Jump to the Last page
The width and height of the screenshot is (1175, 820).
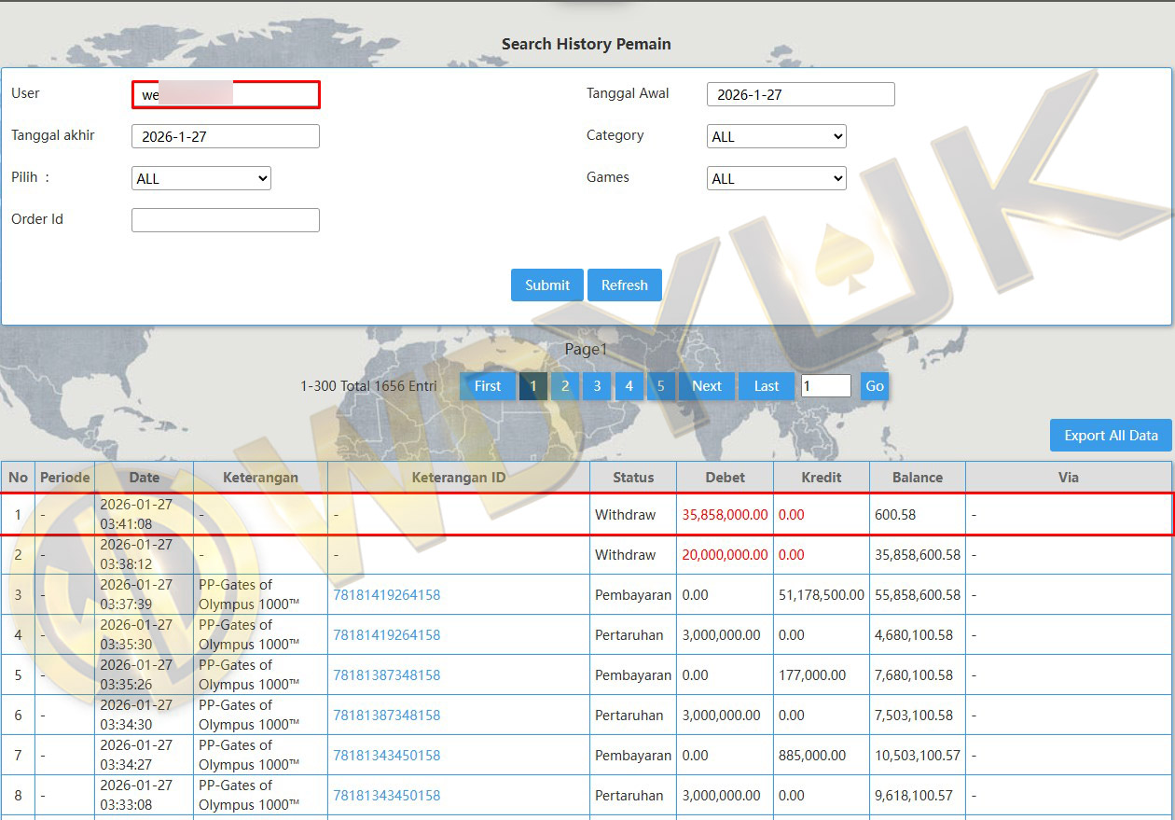[x=766, y=386]
